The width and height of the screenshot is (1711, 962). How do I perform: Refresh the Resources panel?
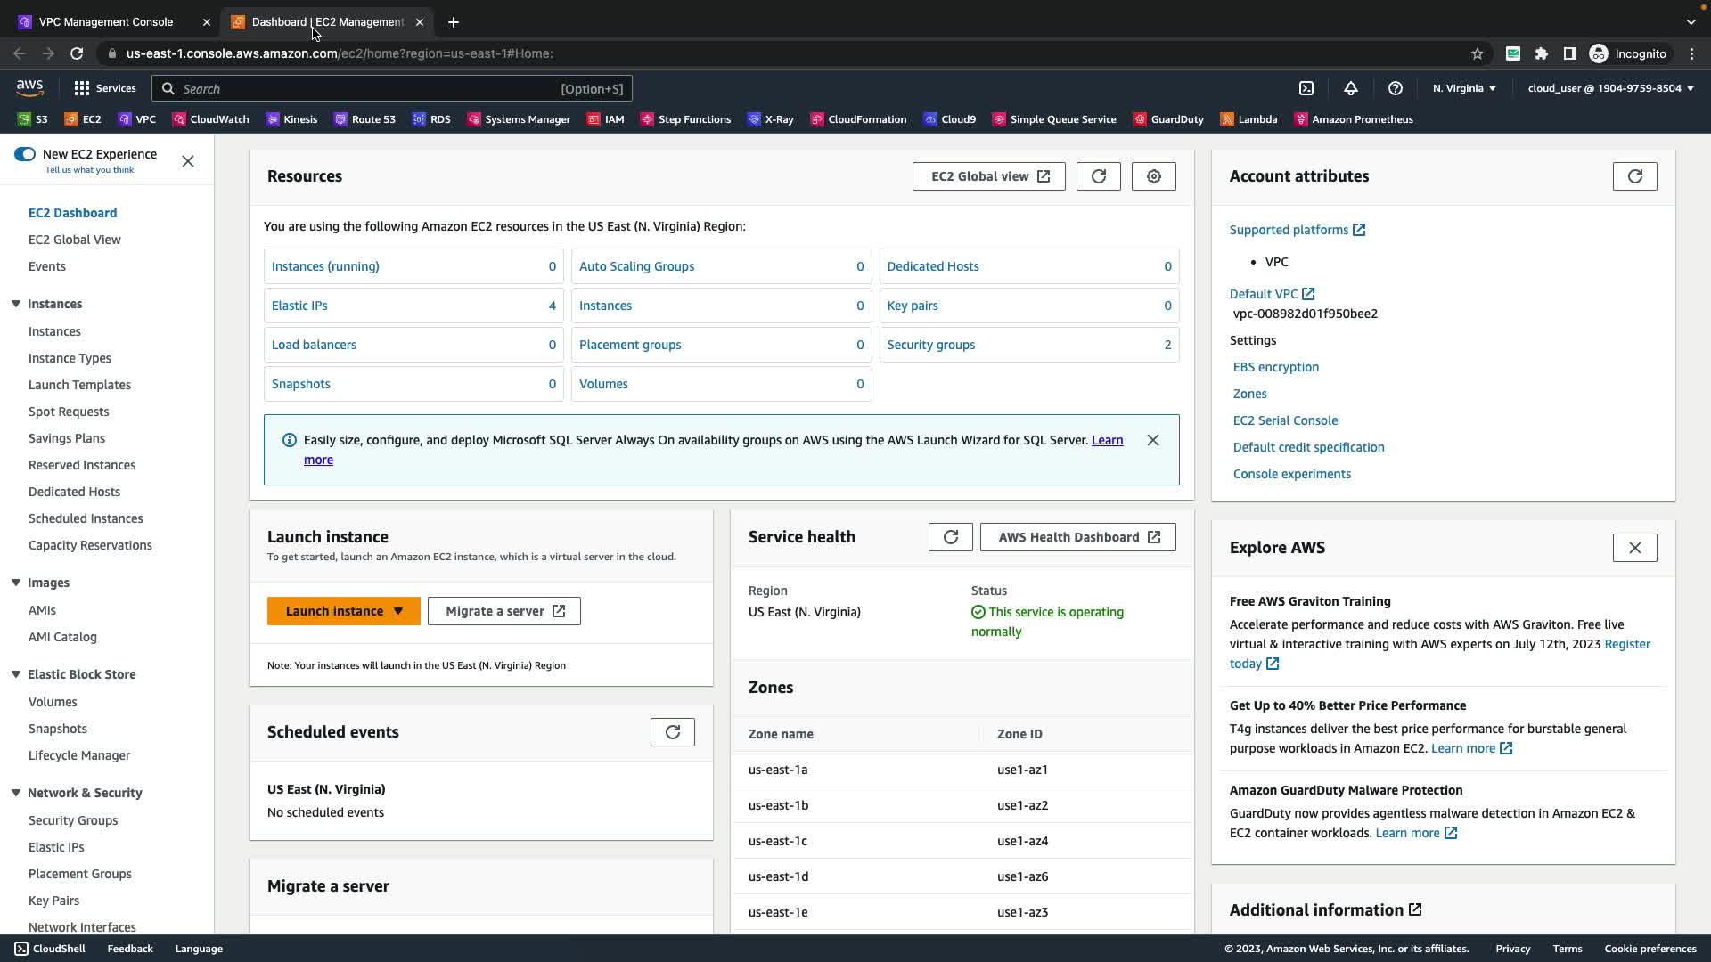pos(1099,176)
